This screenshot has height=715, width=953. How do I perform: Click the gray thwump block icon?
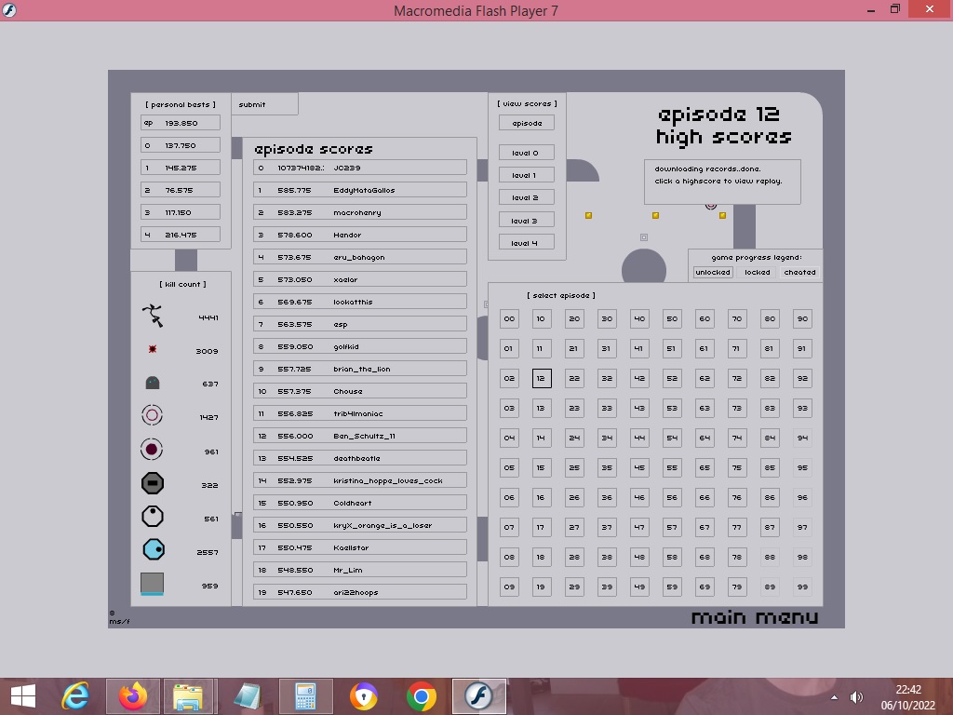pos(152,585)
